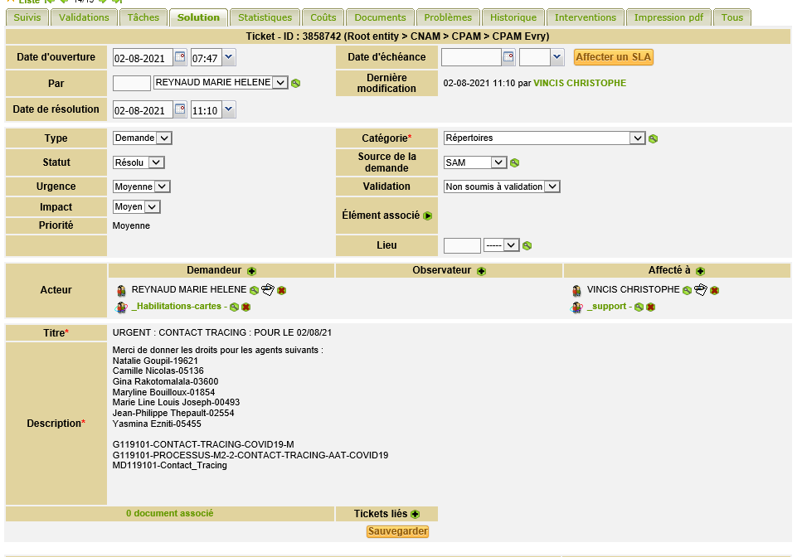Click the plus icon beside Affecté à

(700, 271)
